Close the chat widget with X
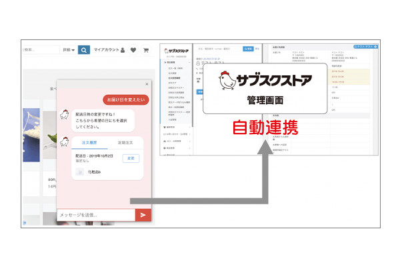Viewport: 400px width, 267px height. 147,84
